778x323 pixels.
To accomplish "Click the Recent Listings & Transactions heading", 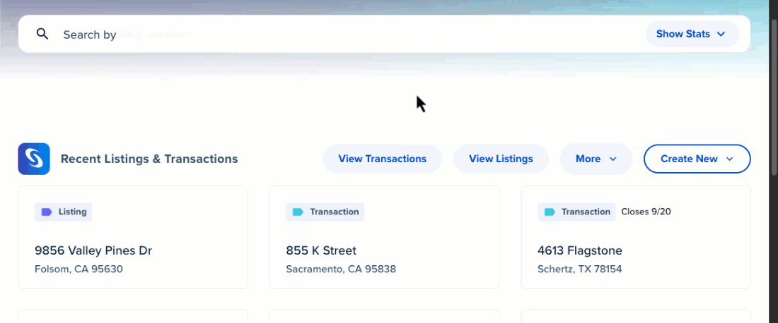I will (x=149, y=159).
